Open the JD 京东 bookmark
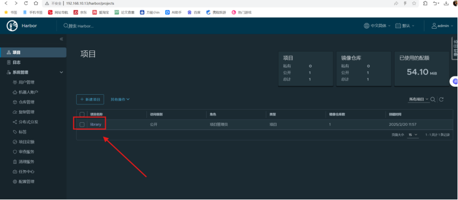 point(80,12)
